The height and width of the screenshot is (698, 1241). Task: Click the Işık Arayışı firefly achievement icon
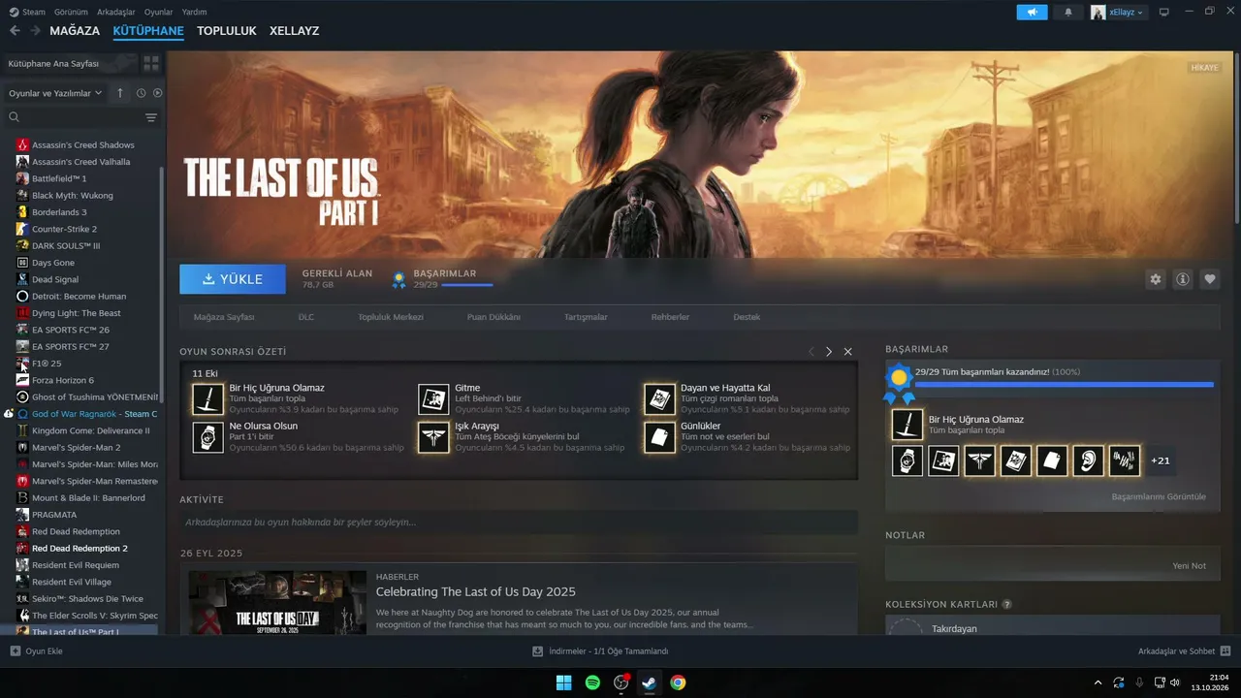(x=433, y=437)
